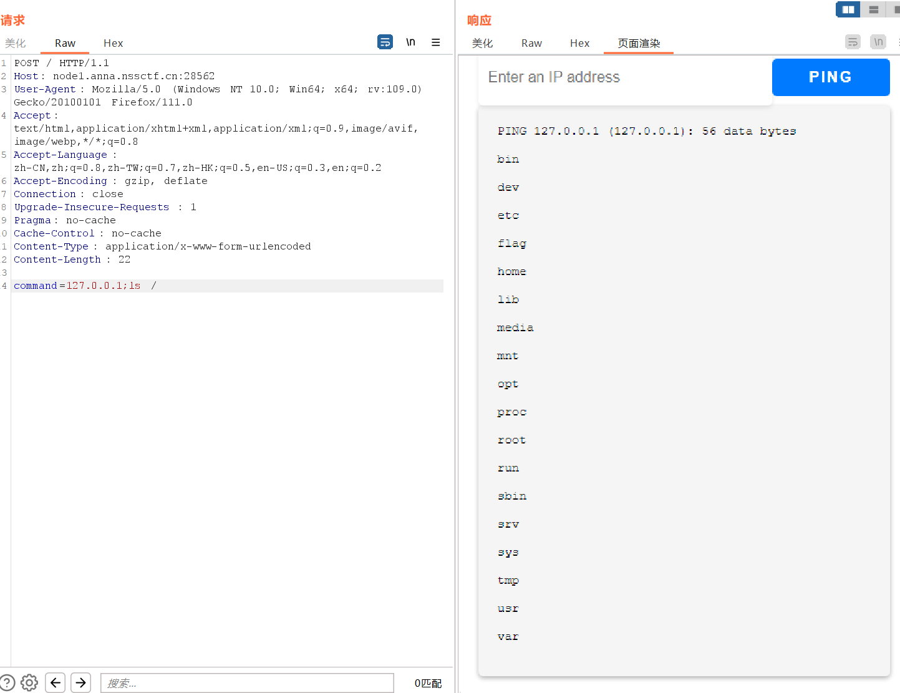Click the 'usr' entry in rendered output
Viewport: 900px width, 693px height.
[x=508, y=608]
